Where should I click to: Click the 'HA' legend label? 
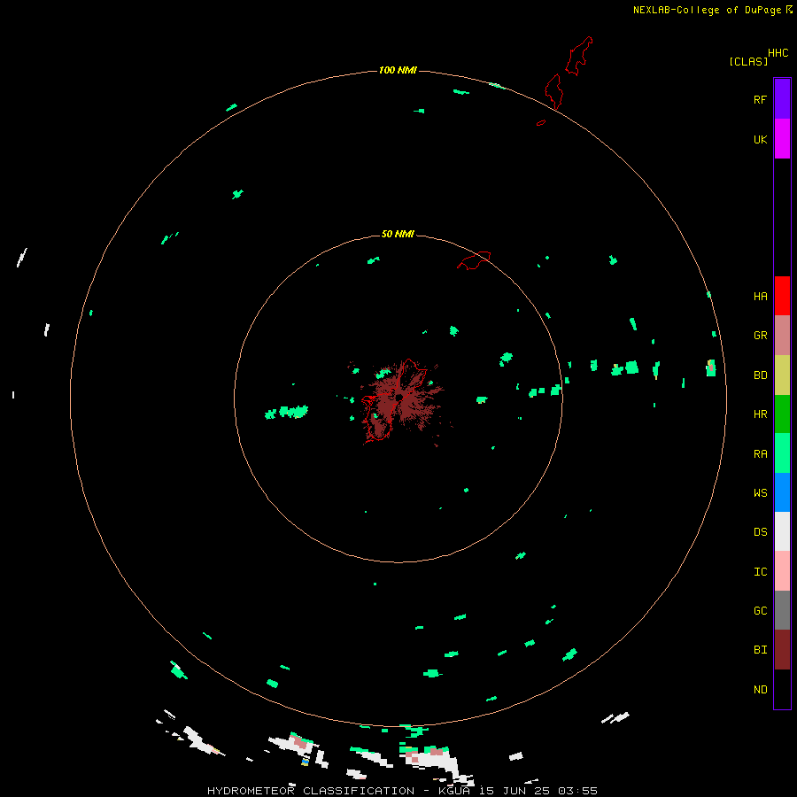coord(760,297)
